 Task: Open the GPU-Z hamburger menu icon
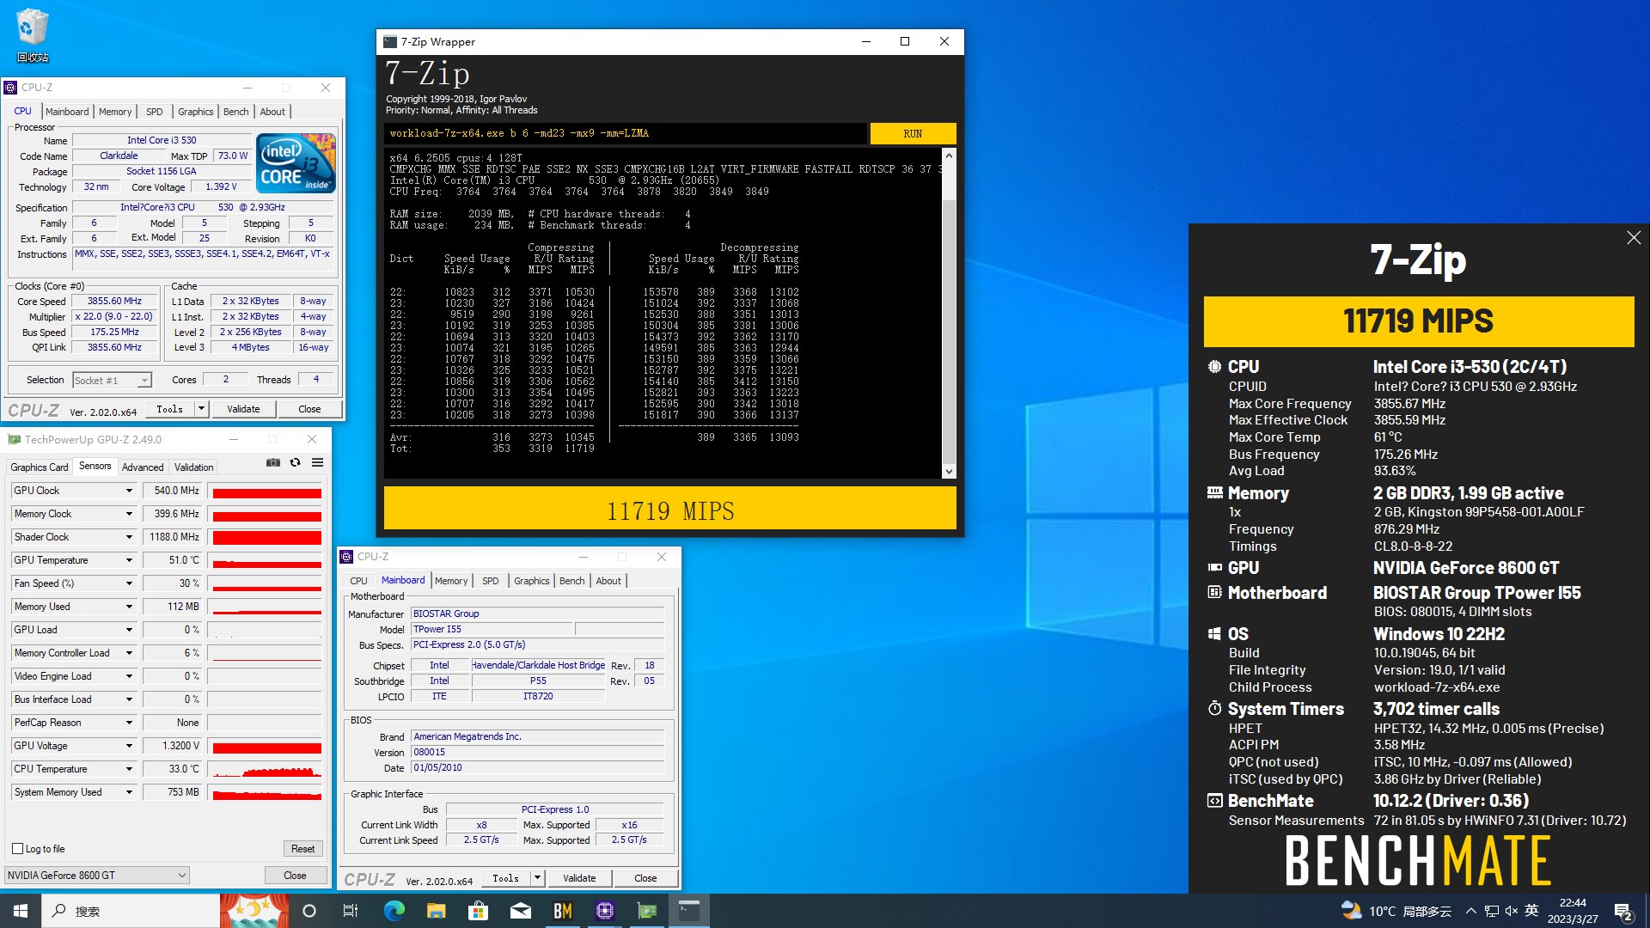pyautogui.click(x=317, y=462)
